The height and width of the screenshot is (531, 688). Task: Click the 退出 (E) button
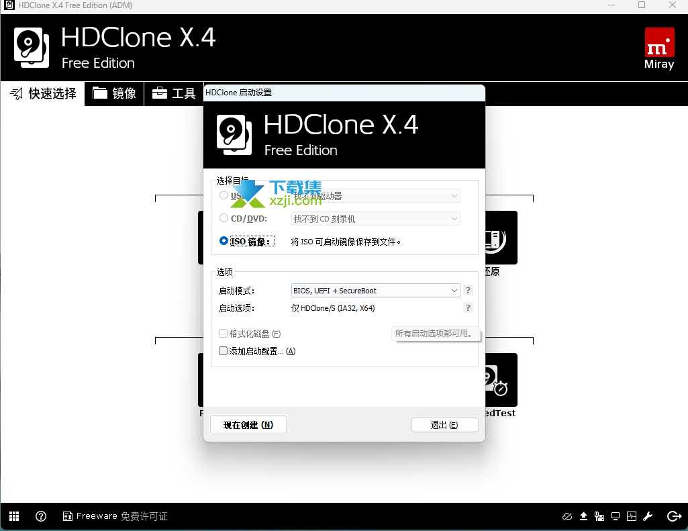pos(444,425)
